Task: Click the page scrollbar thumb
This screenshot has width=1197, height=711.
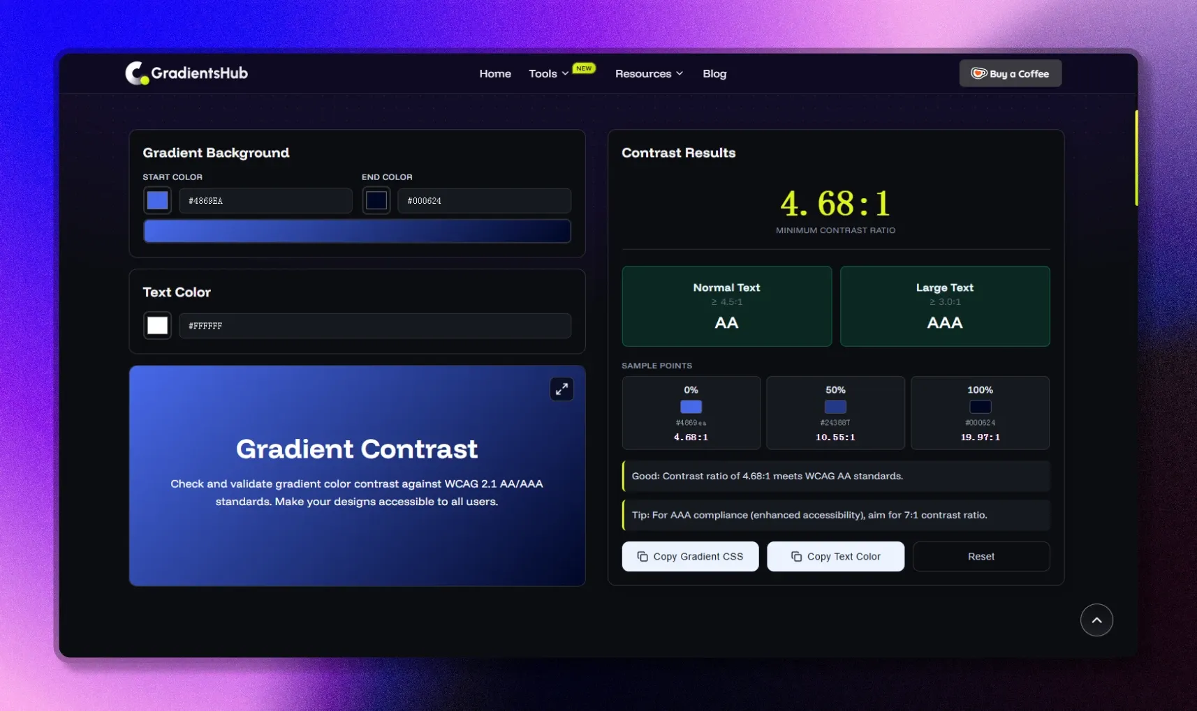Action: tap(1136, 158)
